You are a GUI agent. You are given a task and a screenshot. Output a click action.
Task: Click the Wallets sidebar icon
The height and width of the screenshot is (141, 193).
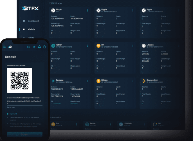[24, 29]
